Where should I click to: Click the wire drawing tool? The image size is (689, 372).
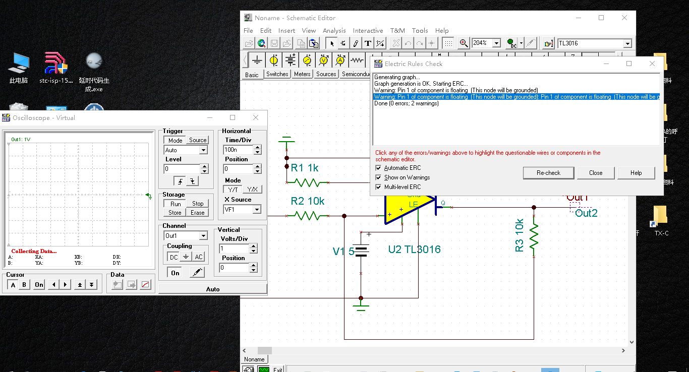point(356,43)
